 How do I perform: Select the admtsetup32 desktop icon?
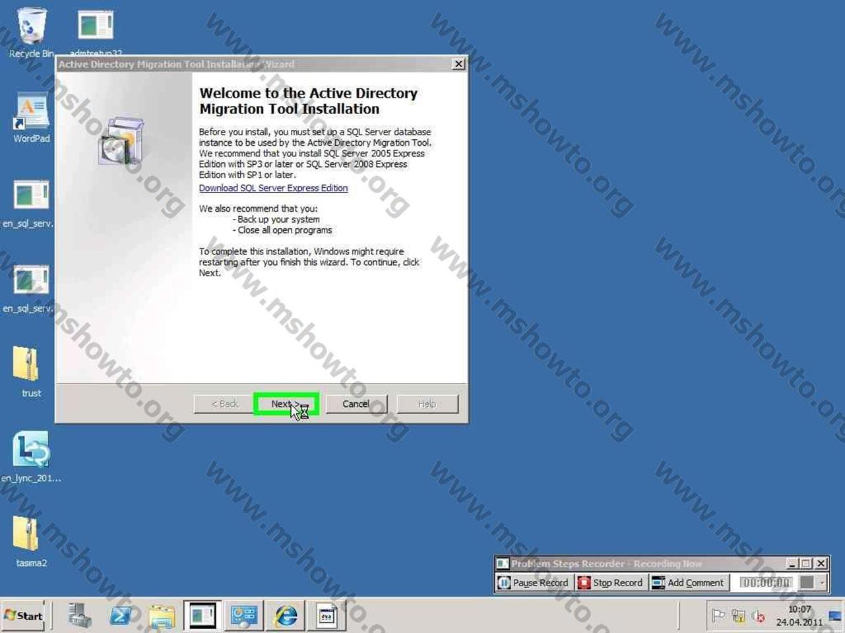point(96,32)
